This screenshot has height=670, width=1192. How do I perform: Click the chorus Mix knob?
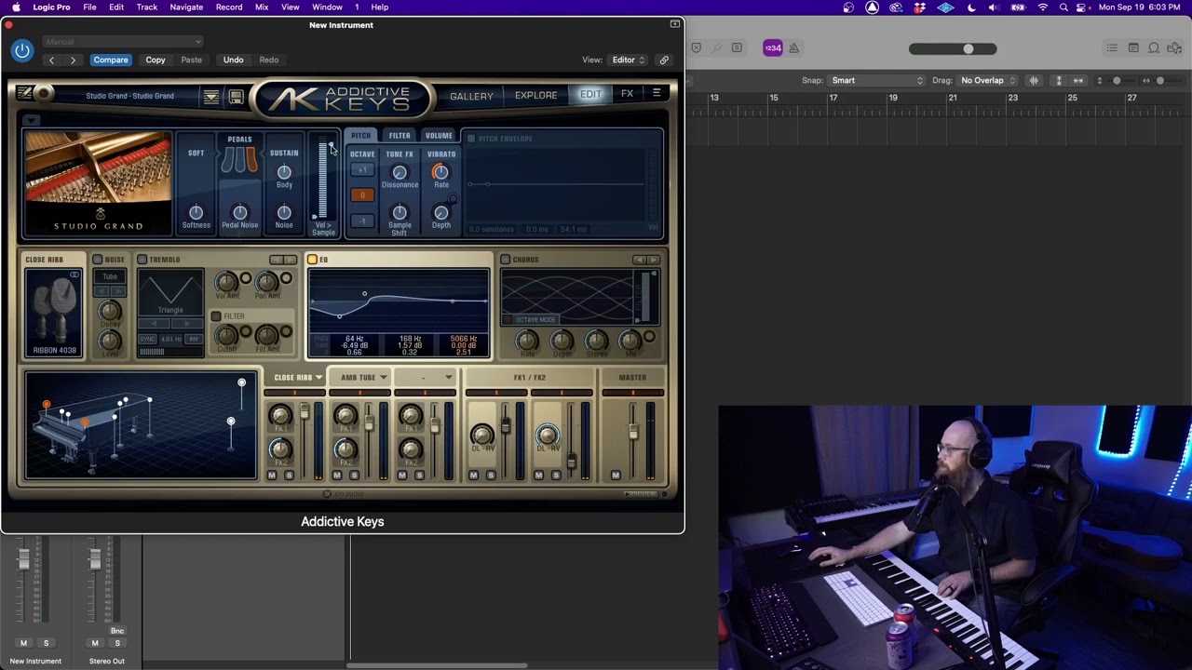pyautogui.click(x=630, y=341)
